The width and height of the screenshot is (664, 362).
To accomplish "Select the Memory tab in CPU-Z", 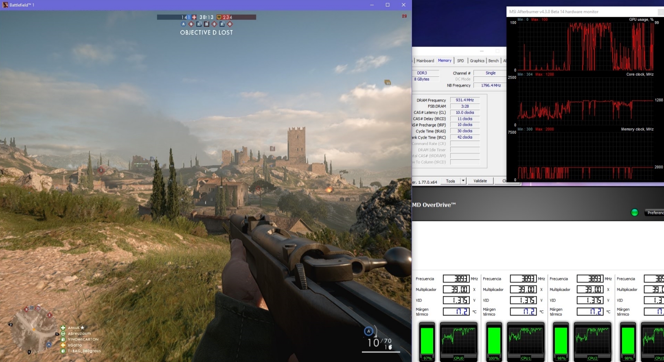I will 445,60.
